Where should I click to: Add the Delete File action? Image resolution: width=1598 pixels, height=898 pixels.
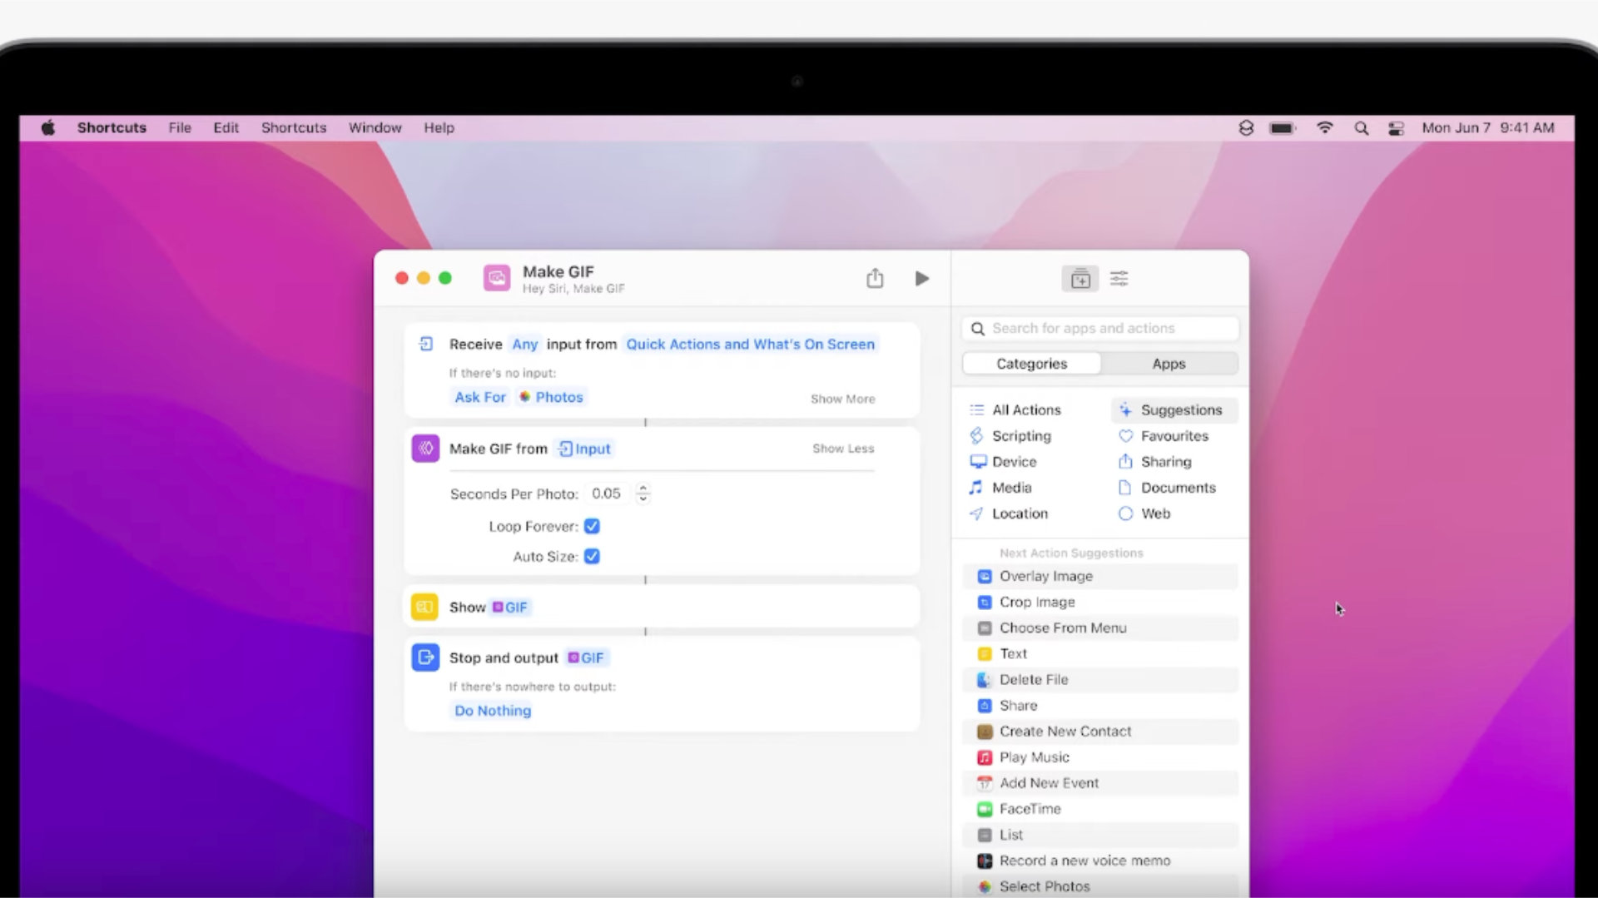point(1100,679)
